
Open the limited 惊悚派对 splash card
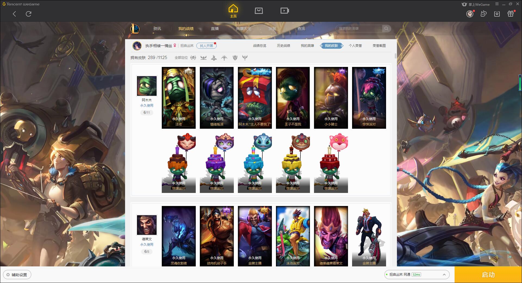pos(369,98)
